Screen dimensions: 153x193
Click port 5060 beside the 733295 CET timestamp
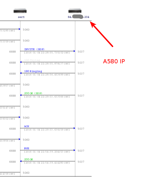pos(26,30)
